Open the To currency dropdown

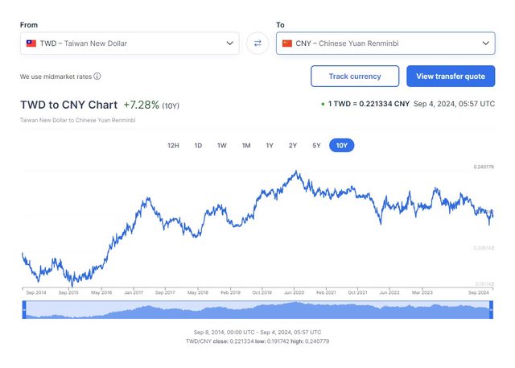(385, 43)
